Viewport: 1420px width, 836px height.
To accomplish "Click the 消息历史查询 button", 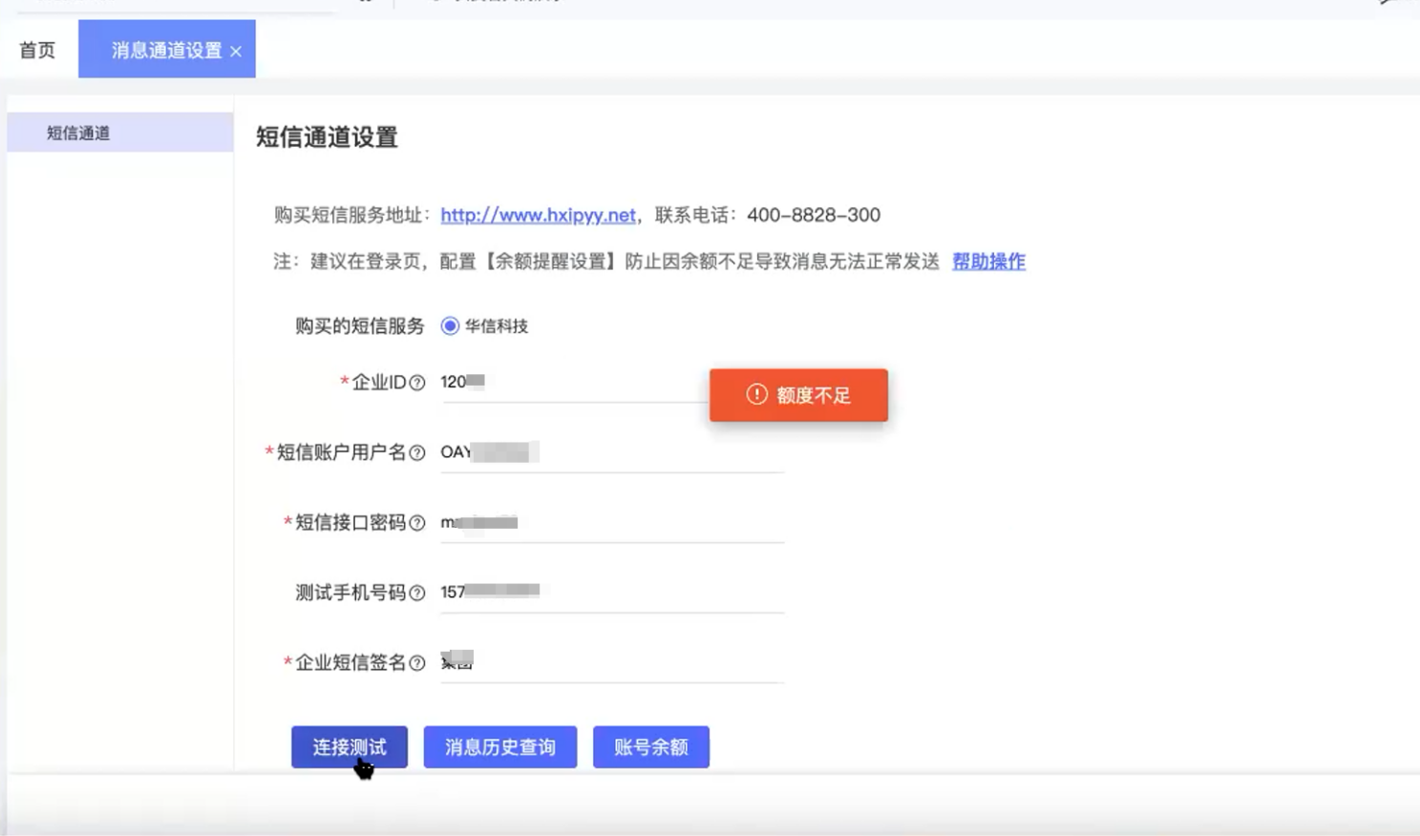I will tap(500, 747).
